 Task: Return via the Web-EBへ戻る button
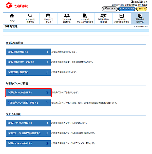click(x=127, y=9)
